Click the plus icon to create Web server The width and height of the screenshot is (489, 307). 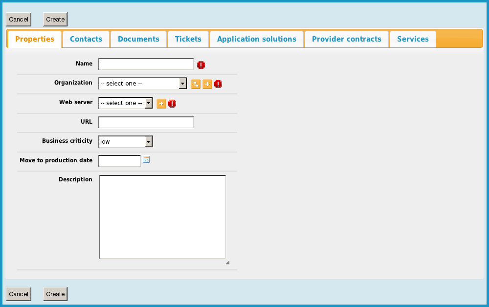point(161,104)
